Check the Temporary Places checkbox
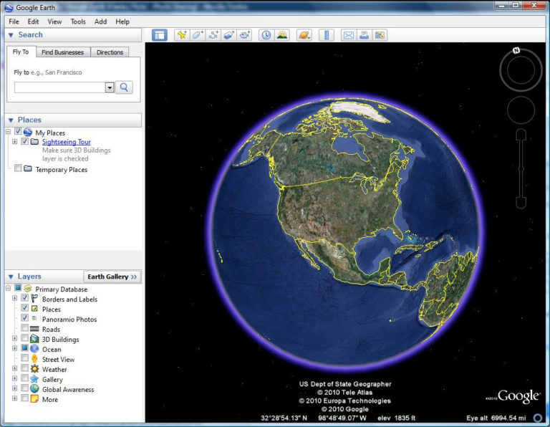 pos(18,168)
